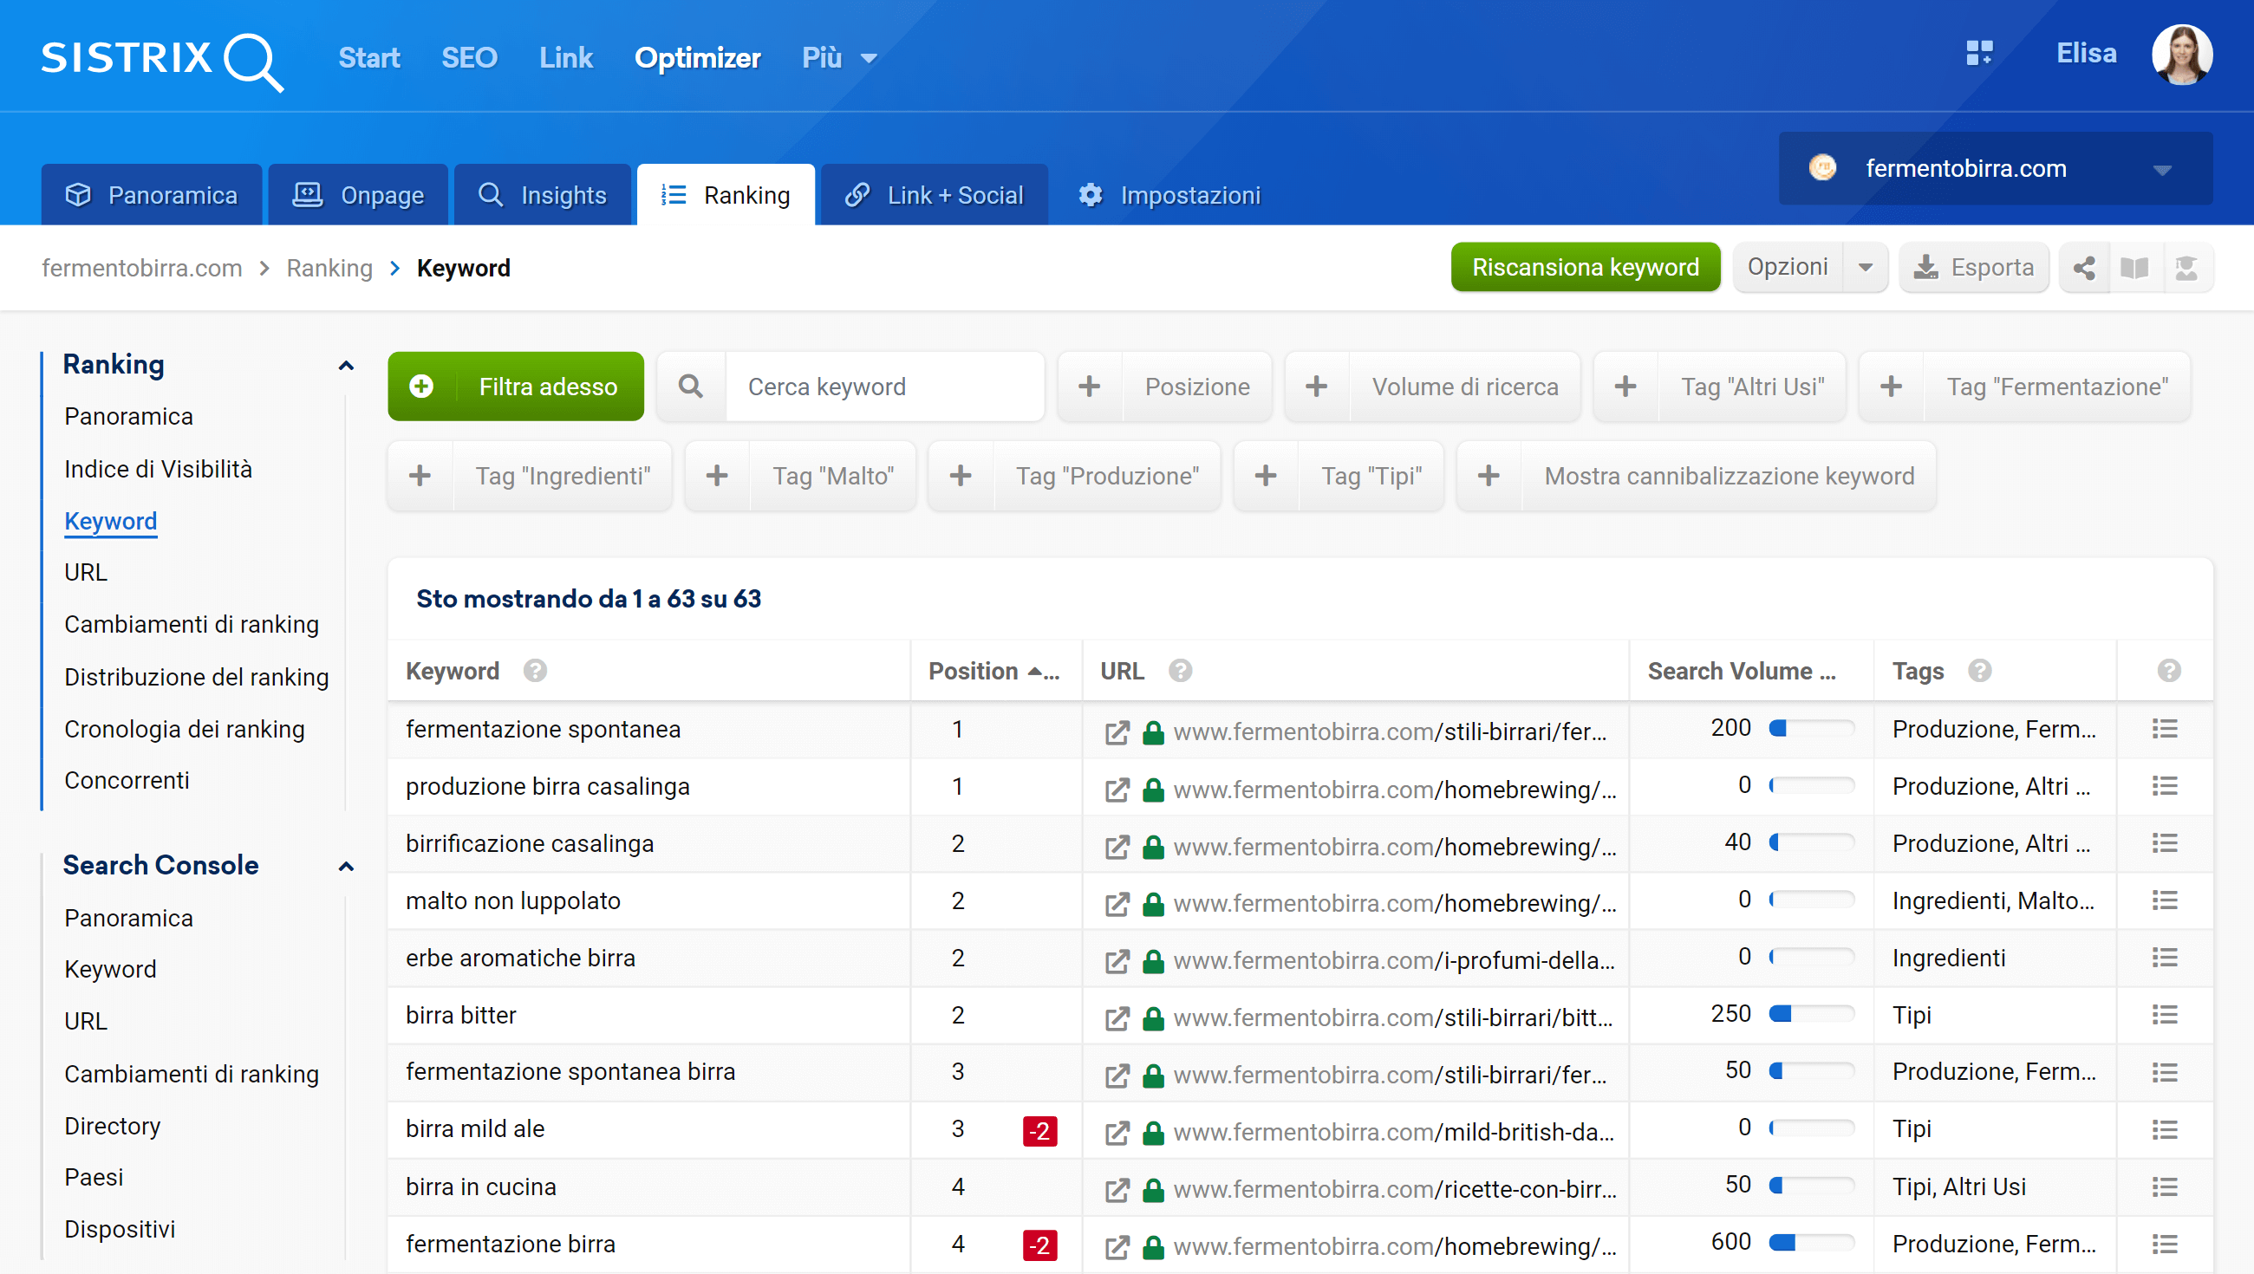The image size is (2254, 1274).
Task: Collapse the Search Console sidebar section
Action: [347, 867]
